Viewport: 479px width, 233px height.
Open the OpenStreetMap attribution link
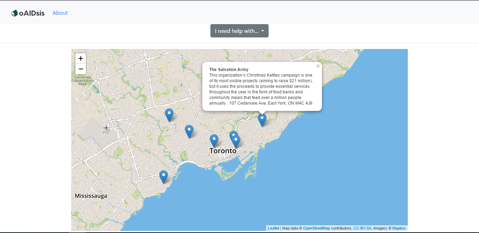coord(316,228)
